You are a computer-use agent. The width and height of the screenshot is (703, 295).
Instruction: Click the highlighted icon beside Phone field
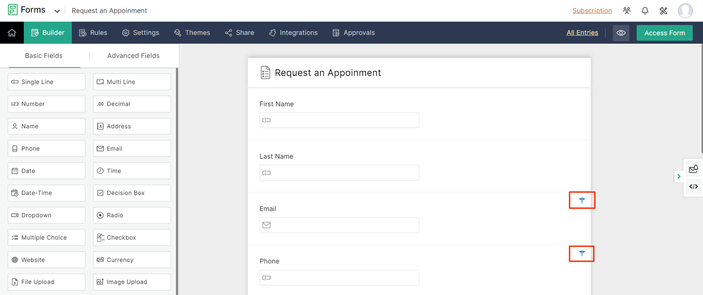581,253
